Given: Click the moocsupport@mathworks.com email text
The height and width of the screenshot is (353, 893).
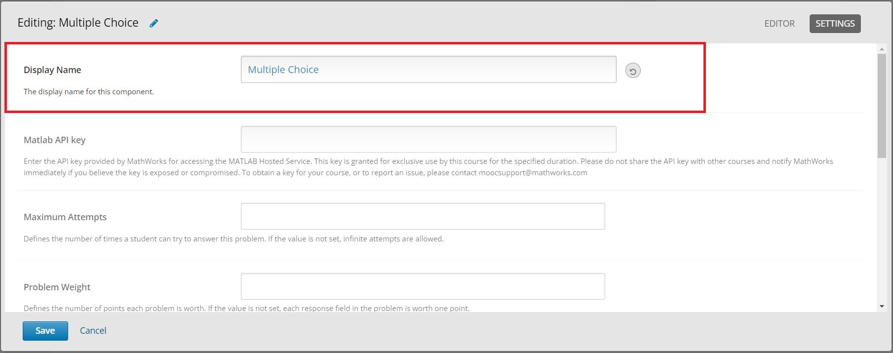Looking at the screenshot, I should (x=533, y=173).
